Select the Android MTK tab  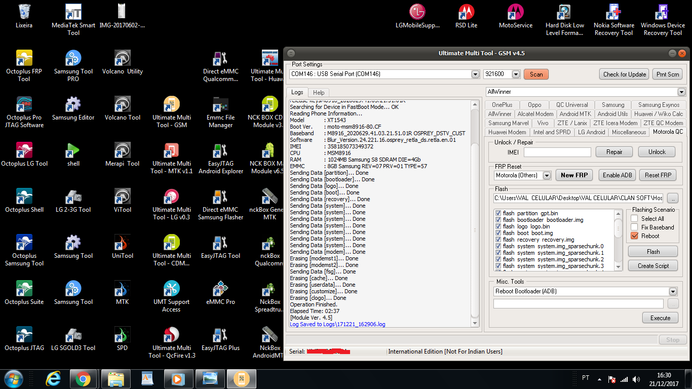[575, 113]
